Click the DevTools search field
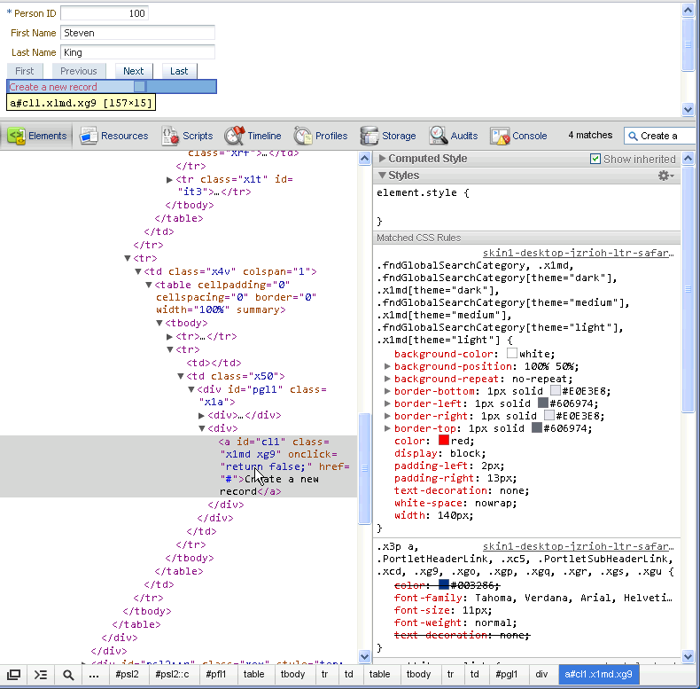 click(x=660, y=136)
